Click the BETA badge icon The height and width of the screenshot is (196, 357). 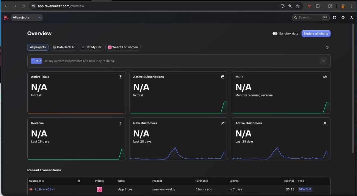[36, 61]
